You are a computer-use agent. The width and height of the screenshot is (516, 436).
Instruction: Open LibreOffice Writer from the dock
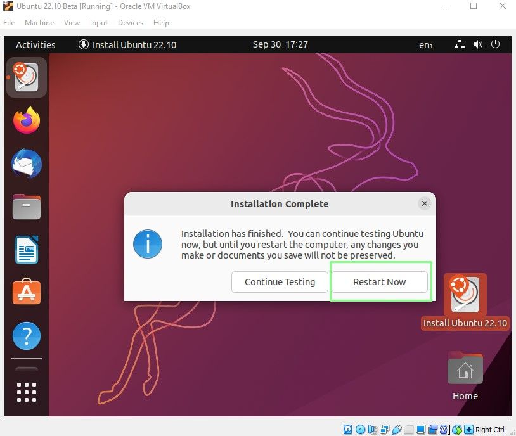[26, 250]
